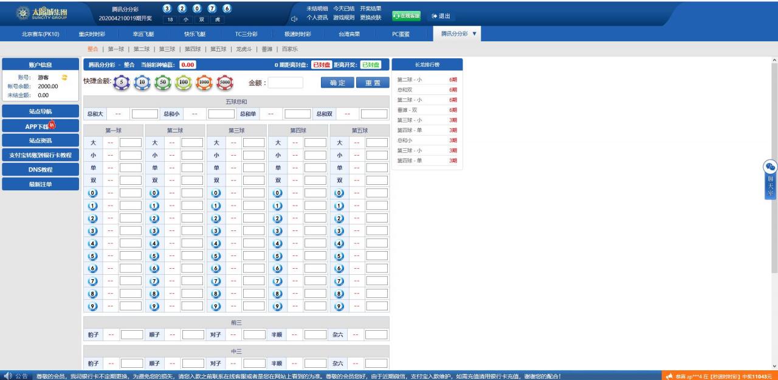Open the chat room side widget
This screenshot has height=380, width=778.
[770, 180]
